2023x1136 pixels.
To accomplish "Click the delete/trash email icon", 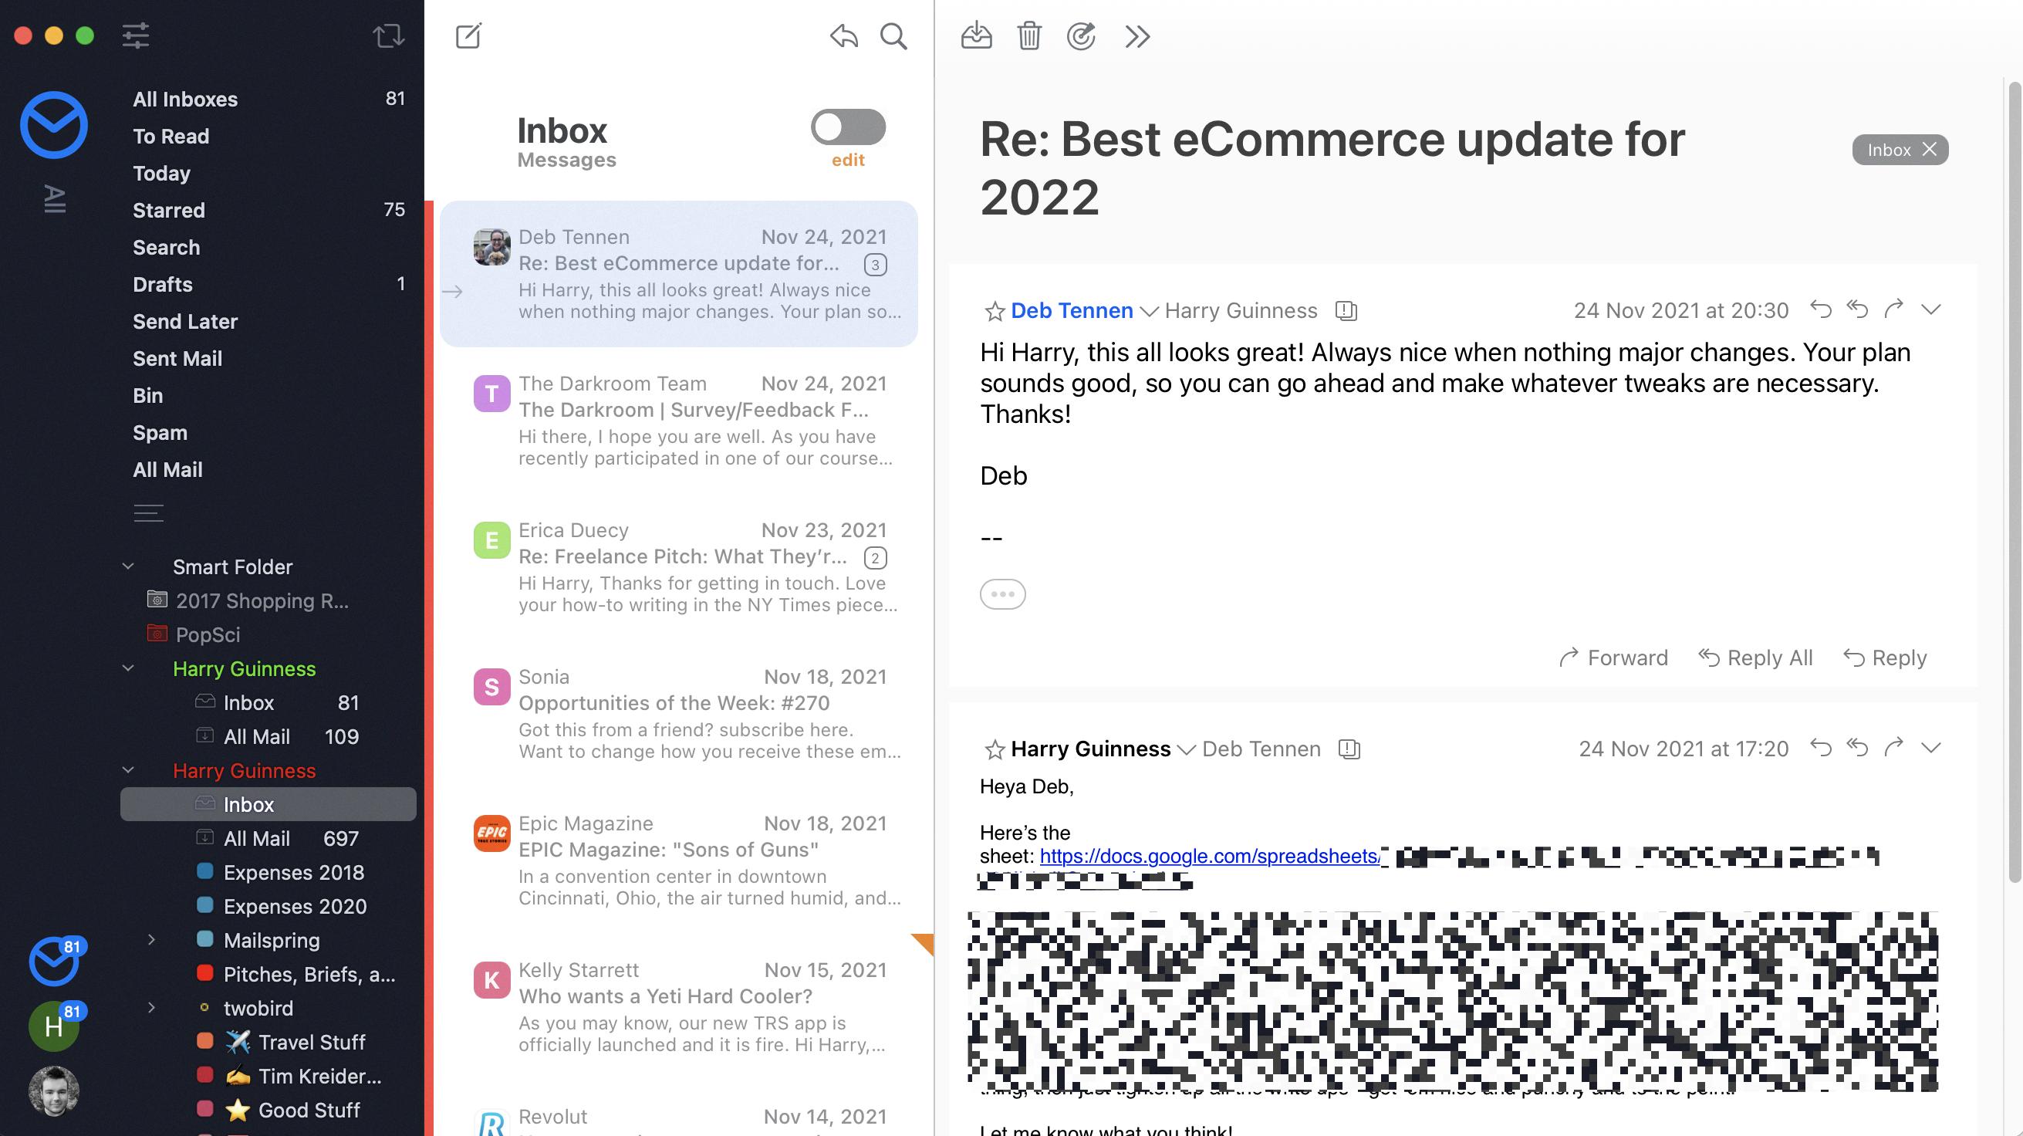I will 1028,35.
